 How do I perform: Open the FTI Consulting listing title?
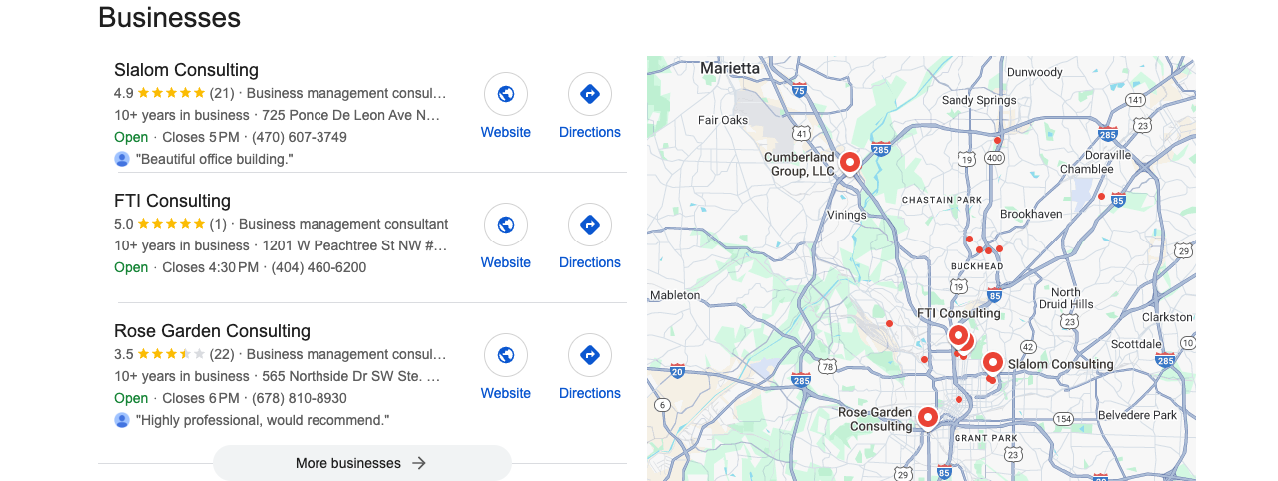click(x=172, y=201)
